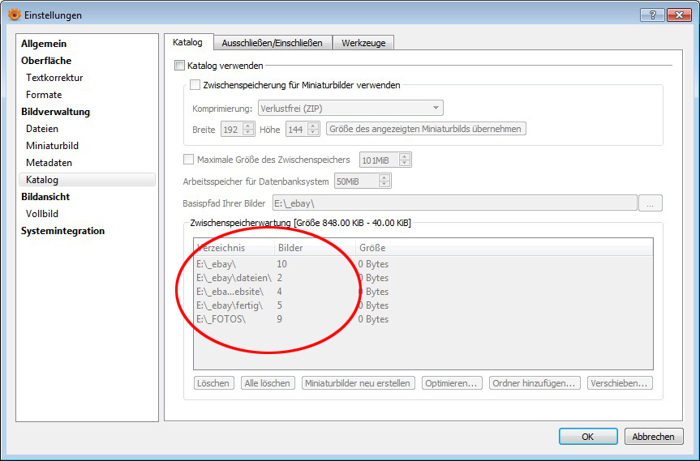Click the Verschieben... button
700x461 pixels.
point(619,383)
